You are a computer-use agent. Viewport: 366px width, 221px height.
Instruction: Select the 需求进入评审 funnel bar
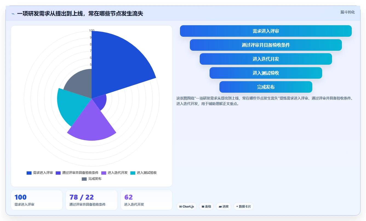(x=266, y=31)
